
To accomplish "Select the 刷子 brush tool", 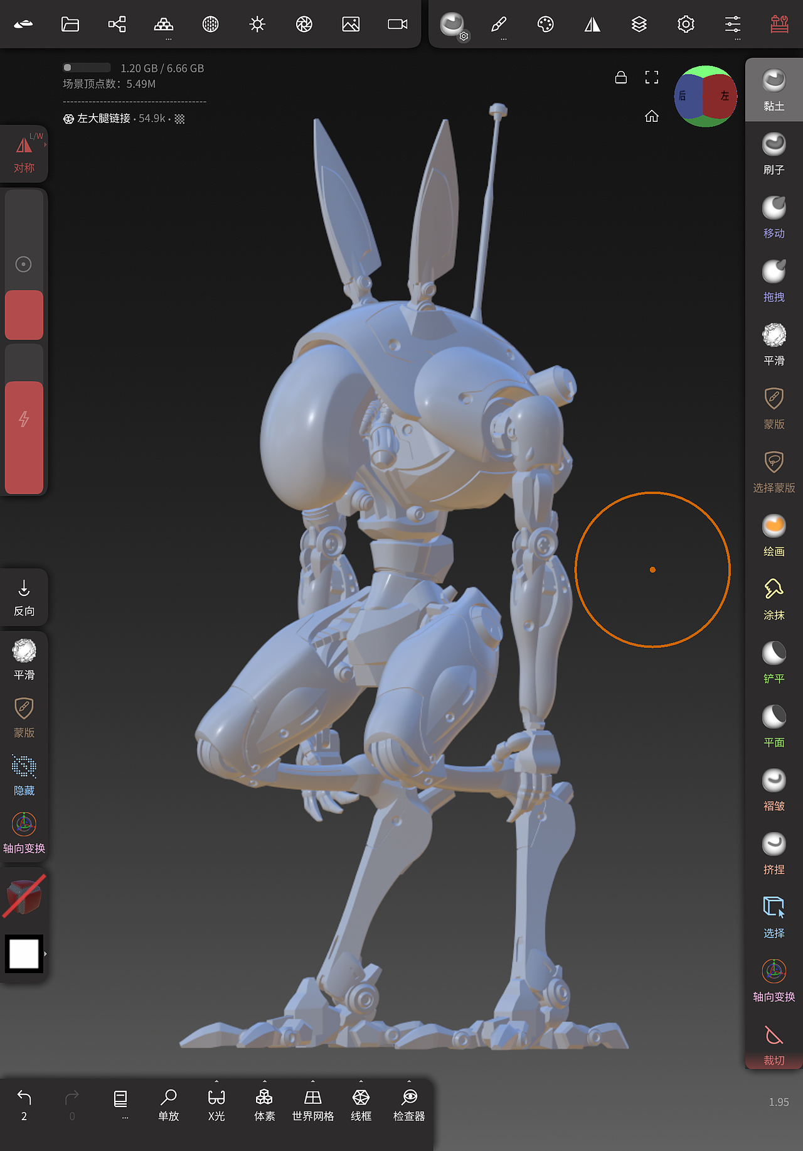I will [774, 154].
